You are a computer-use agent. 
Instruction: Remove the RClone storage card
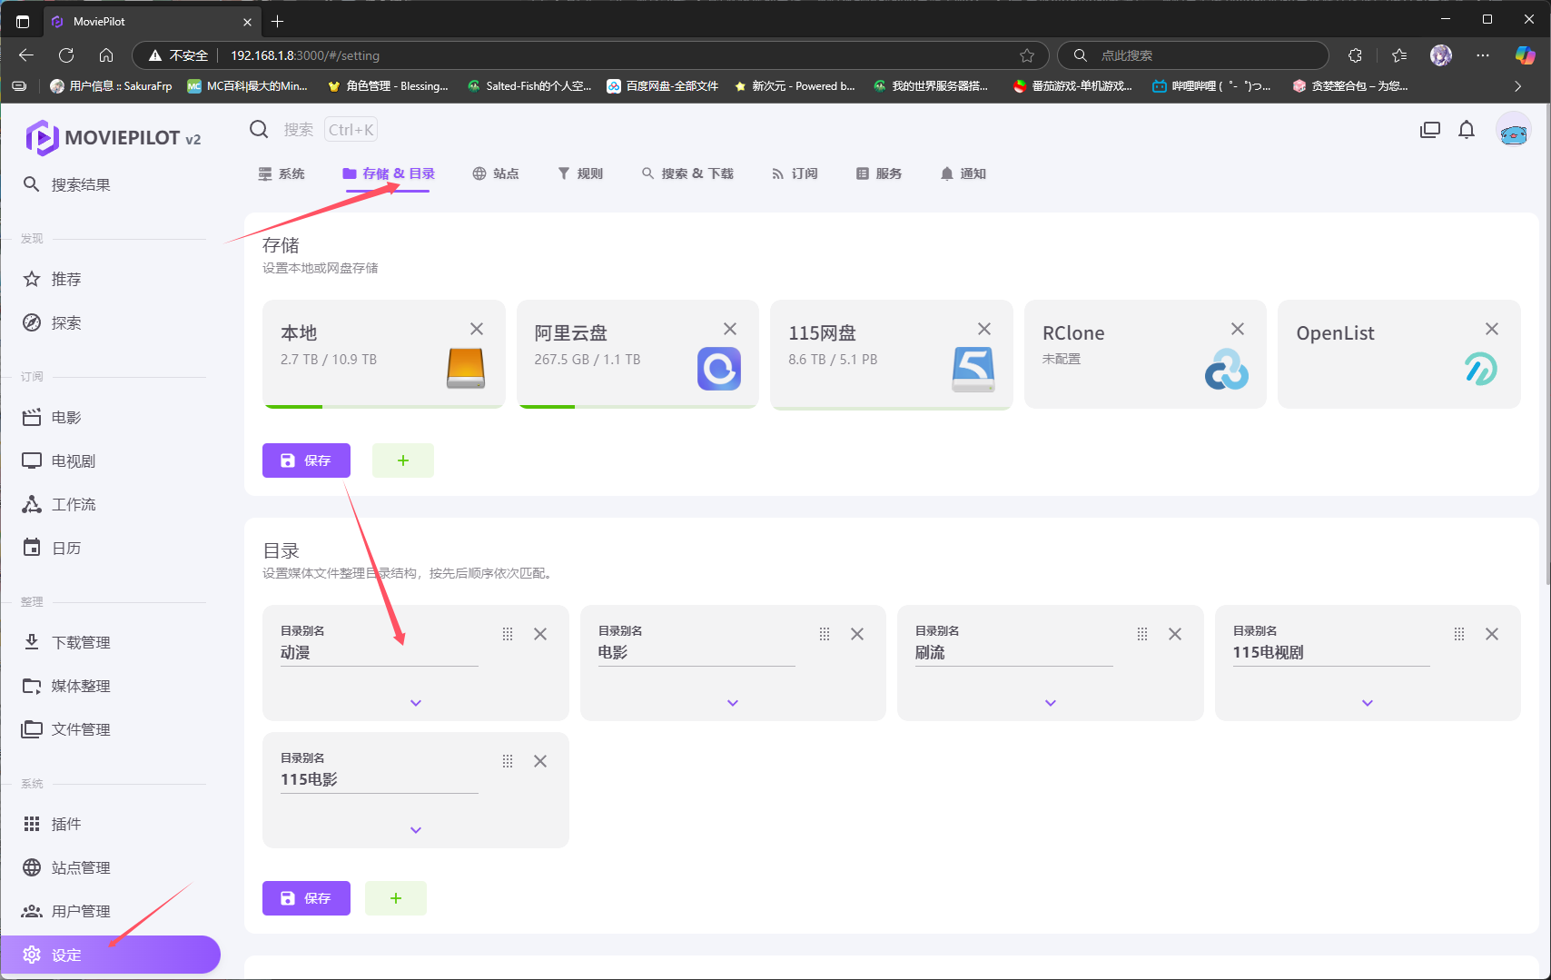coord(1237,329)
